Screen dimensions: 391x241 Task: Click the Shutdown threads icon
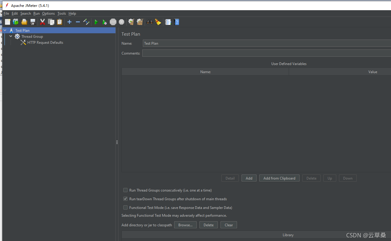point(122,22)
